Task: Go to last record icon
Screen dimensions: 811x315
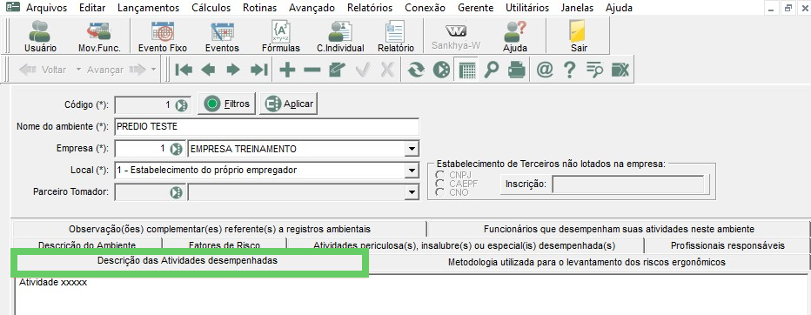Action: [258, 70]
